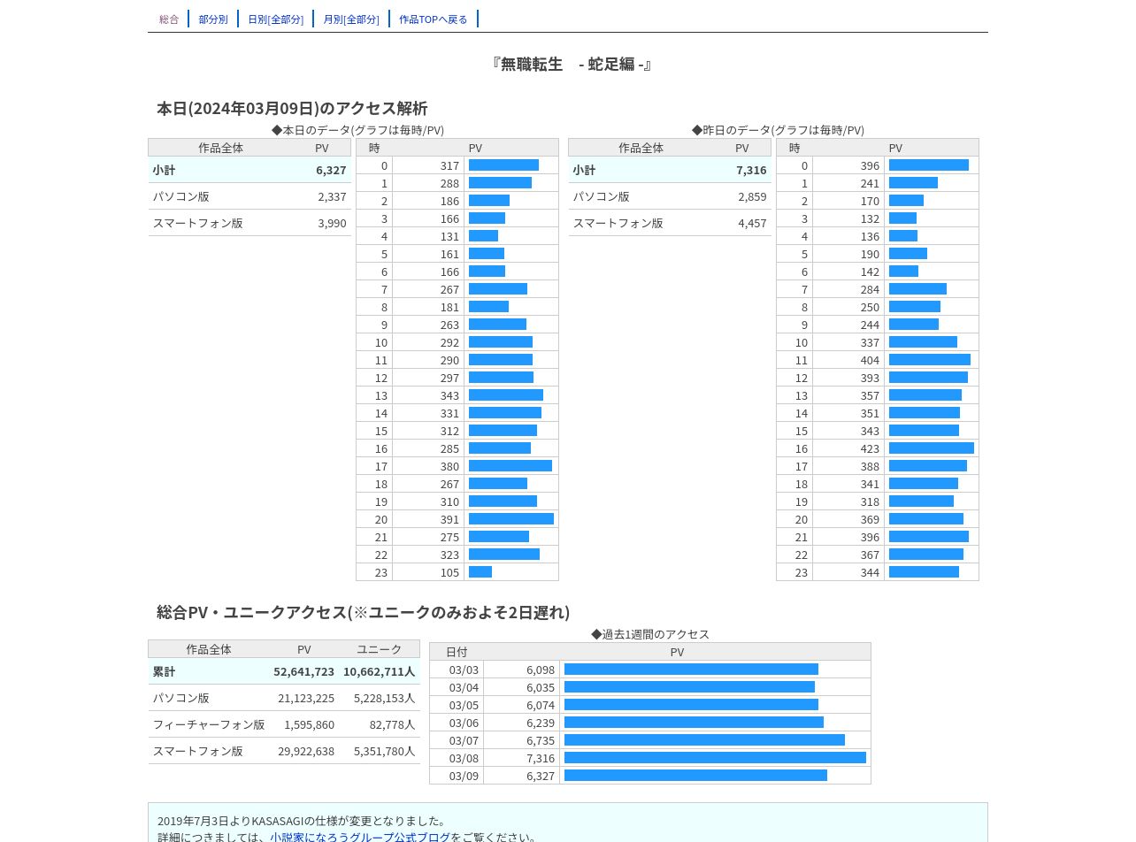Click weekly 03/08 value 7,316
The height and width of the screenshot is (842, 1136).
coord(541,758)
